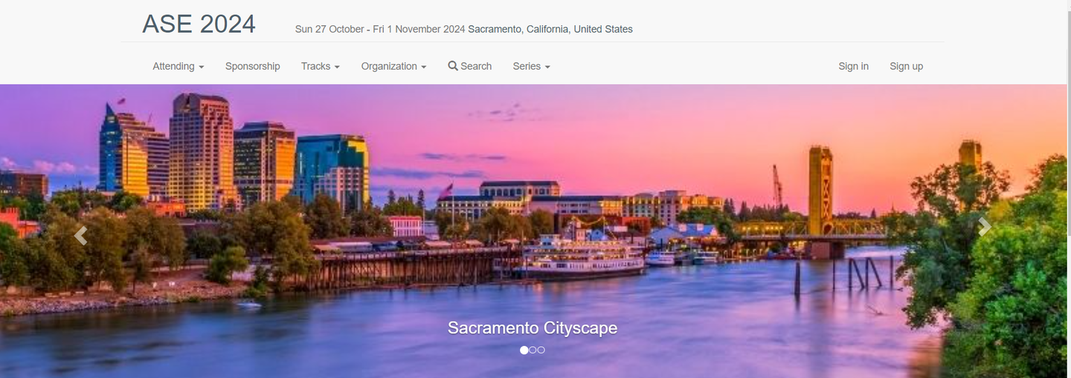1071x378 pixels.
Task: Open the Sponsorship page
Action: tap(253, 66)
